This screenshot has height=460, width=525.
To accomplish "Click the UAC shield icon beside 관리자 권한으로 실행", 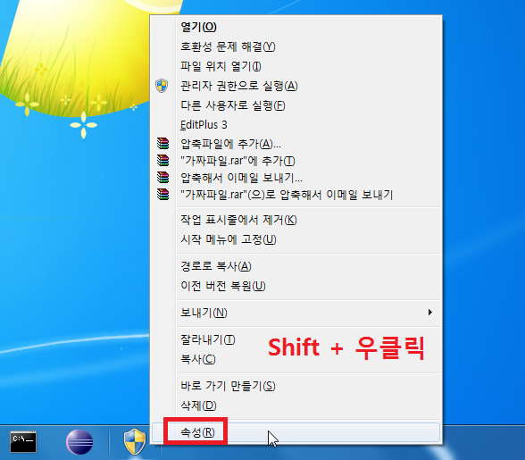I will click(x=162, y=86).
